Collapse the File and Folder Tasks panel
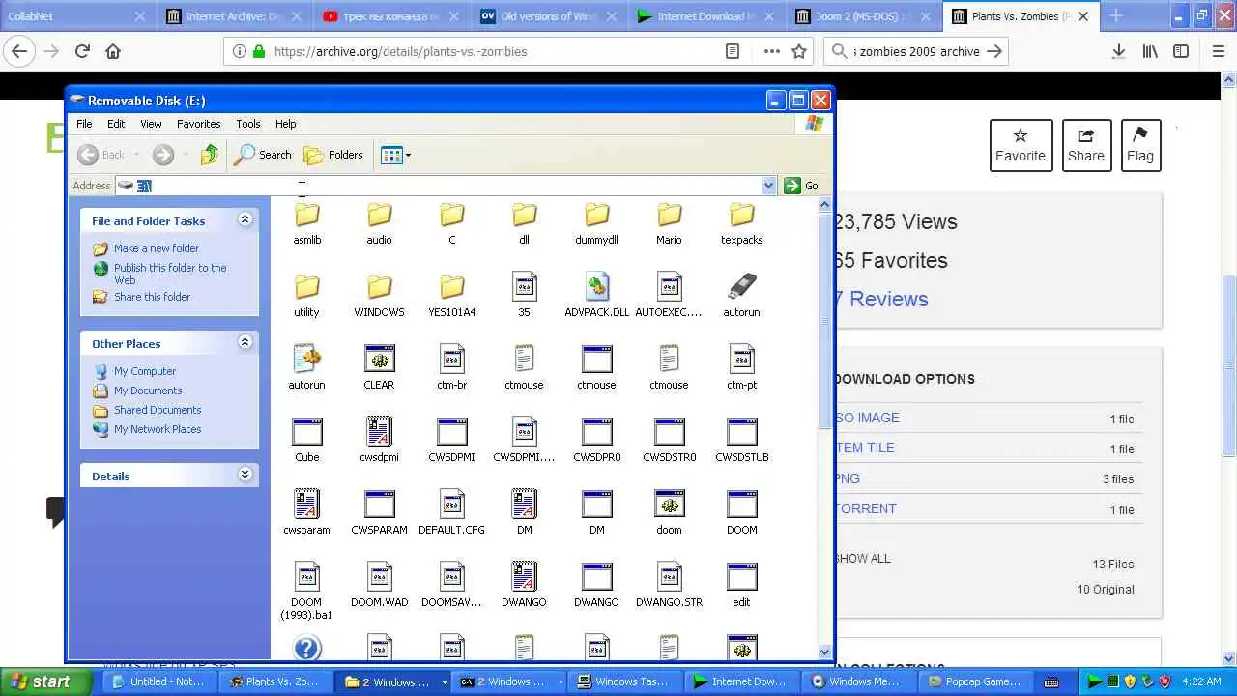Screen dimensions: 1237x696 tap(245, 219)
